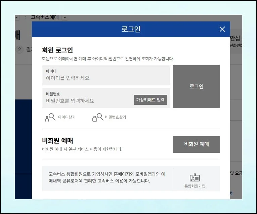Image resolution: width=257 pixels, height=214 pixels.
Task: Click the step 2 circle indicator
Action: tap(19, 50)
